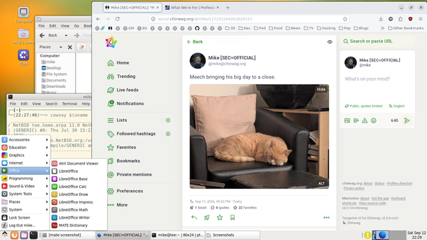Open emoji picker icon in compose box
427x240 pixels.
(374, 121)
